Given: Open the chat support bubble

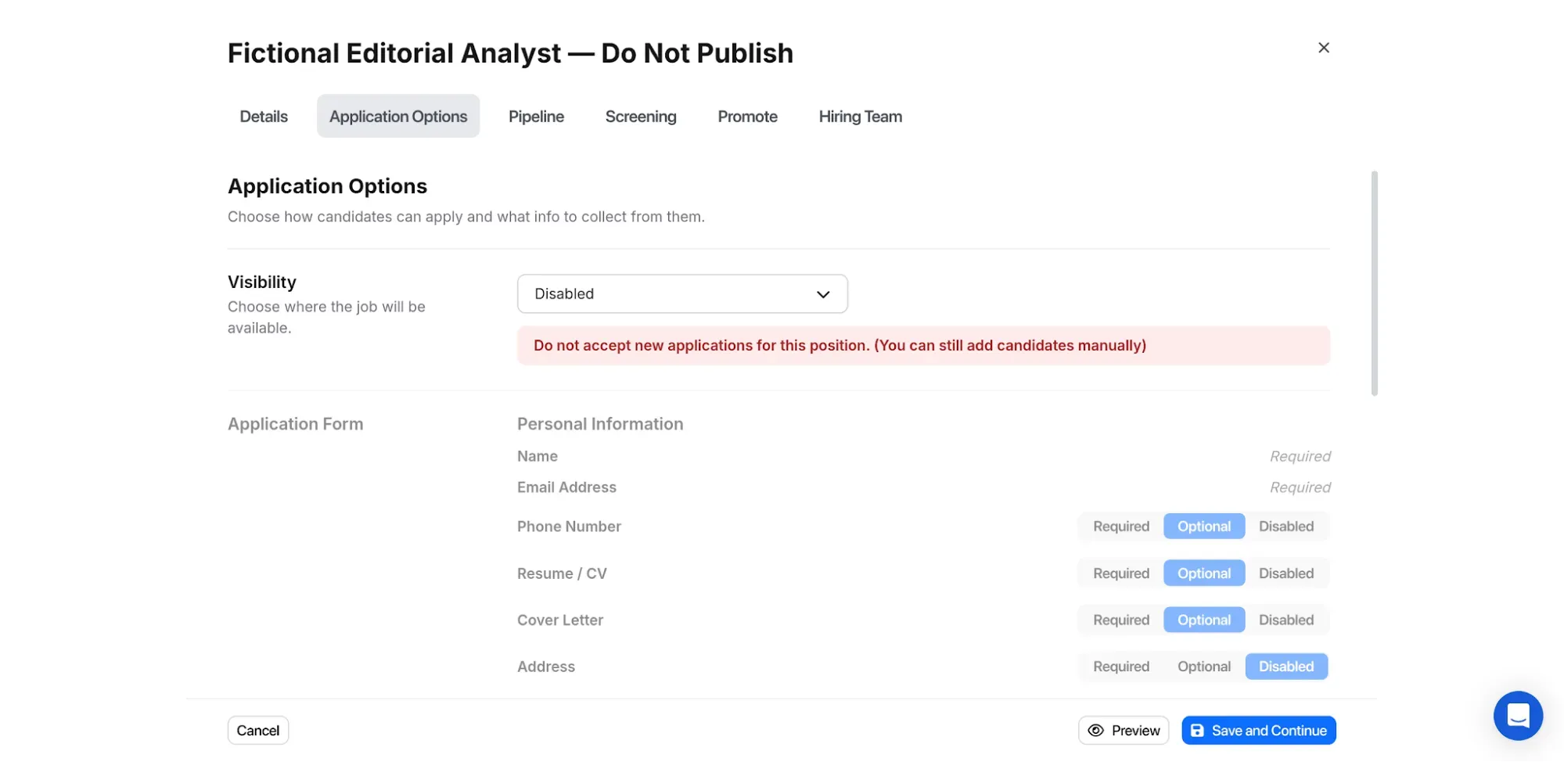Looking at the screenshot, I should tap(1517, 715).
